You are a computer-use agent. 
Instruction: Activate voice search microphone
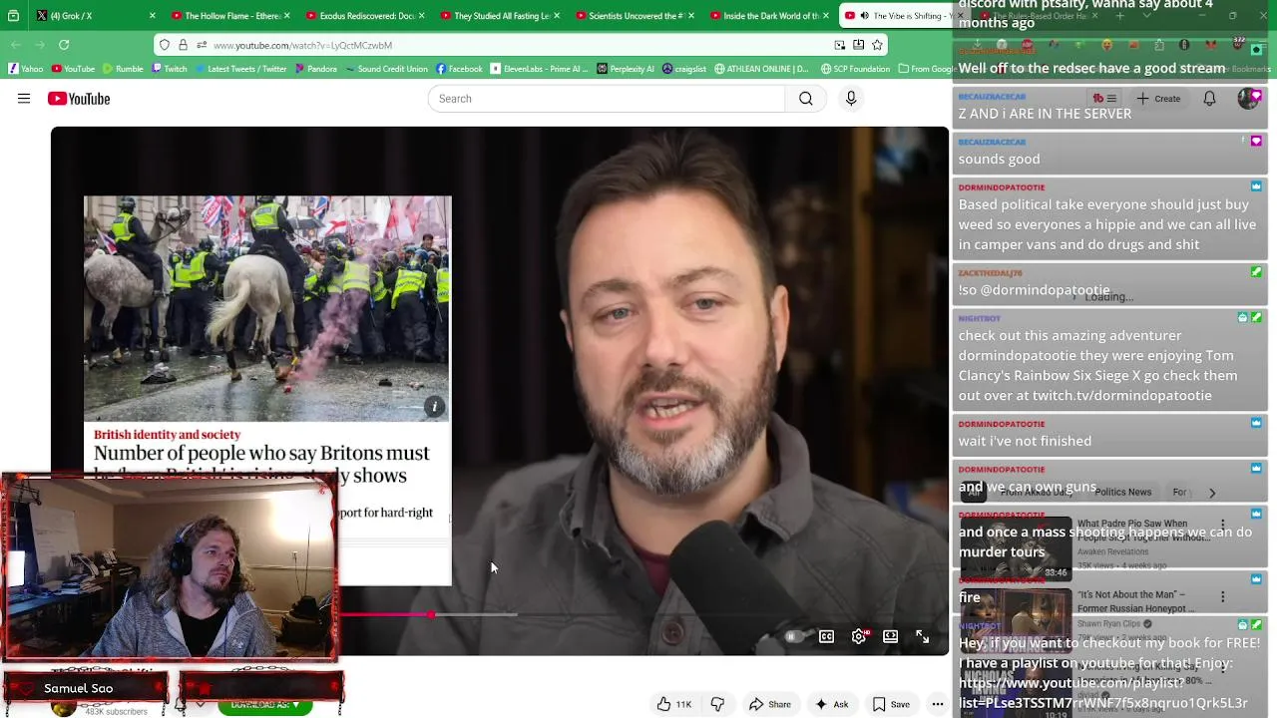851,99
